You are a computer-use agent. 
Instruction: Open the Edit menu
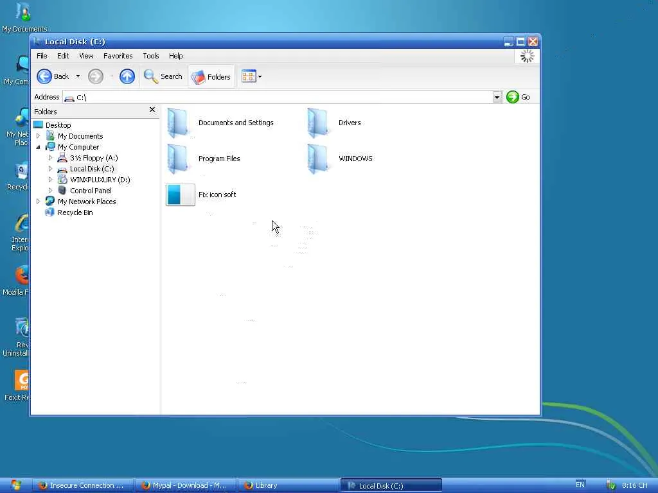point(63,56)
